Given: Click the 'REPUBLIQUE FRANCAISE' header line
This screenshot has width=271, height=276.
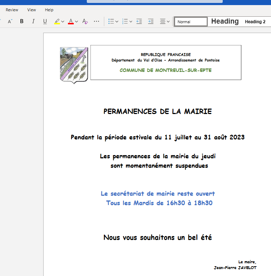Looking at the screenshot, I should click(x=166, y=54).
